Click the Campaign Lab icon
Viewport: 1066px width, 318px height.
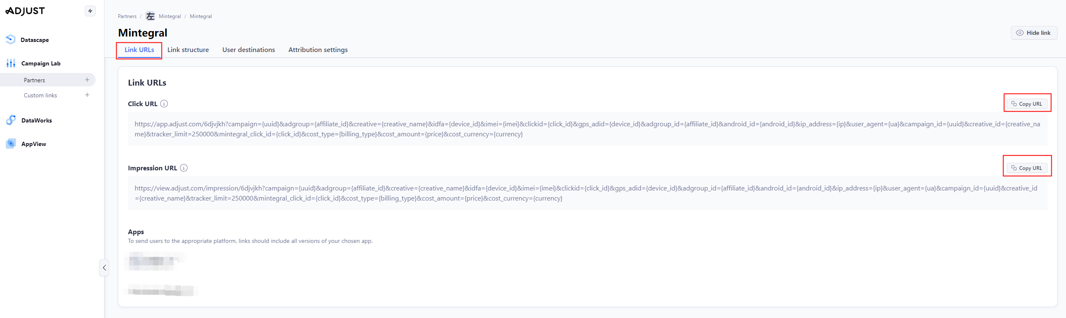tap(11, 63)
